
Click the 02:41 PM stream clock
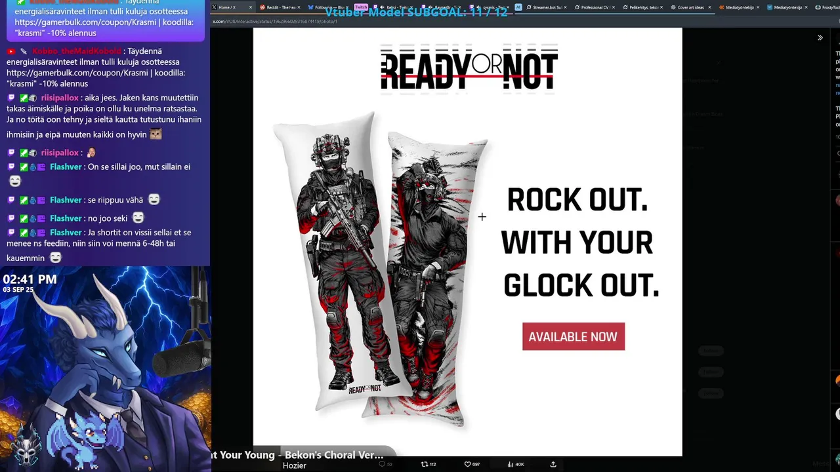30,279
